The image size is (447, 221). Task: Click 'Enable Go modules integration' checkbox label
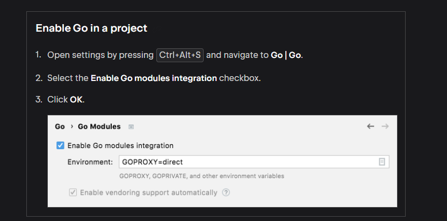coord(120,145)
